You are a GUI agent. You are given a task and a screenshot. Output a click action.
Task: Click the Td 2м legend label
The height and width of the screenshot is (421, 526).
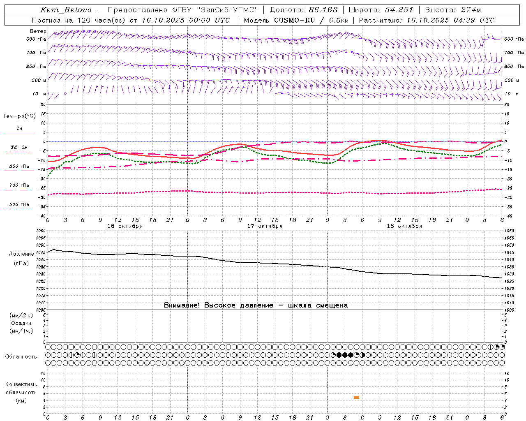(19, 147)
